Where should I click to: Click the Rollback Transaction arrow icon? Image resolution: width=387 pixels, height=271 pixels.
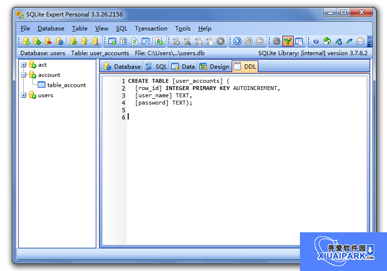click(260, 41)
